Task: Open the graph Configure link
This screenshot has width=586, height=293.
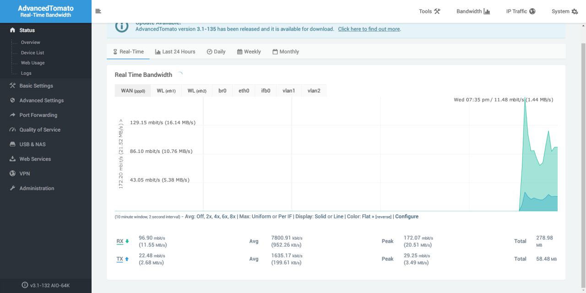Action: coord(407,217)
